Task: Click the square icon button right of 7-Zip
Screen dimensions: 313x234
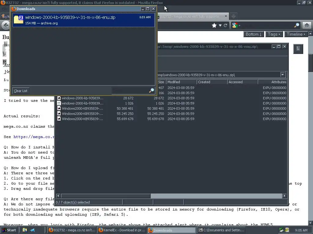Action: pos(298,49)
